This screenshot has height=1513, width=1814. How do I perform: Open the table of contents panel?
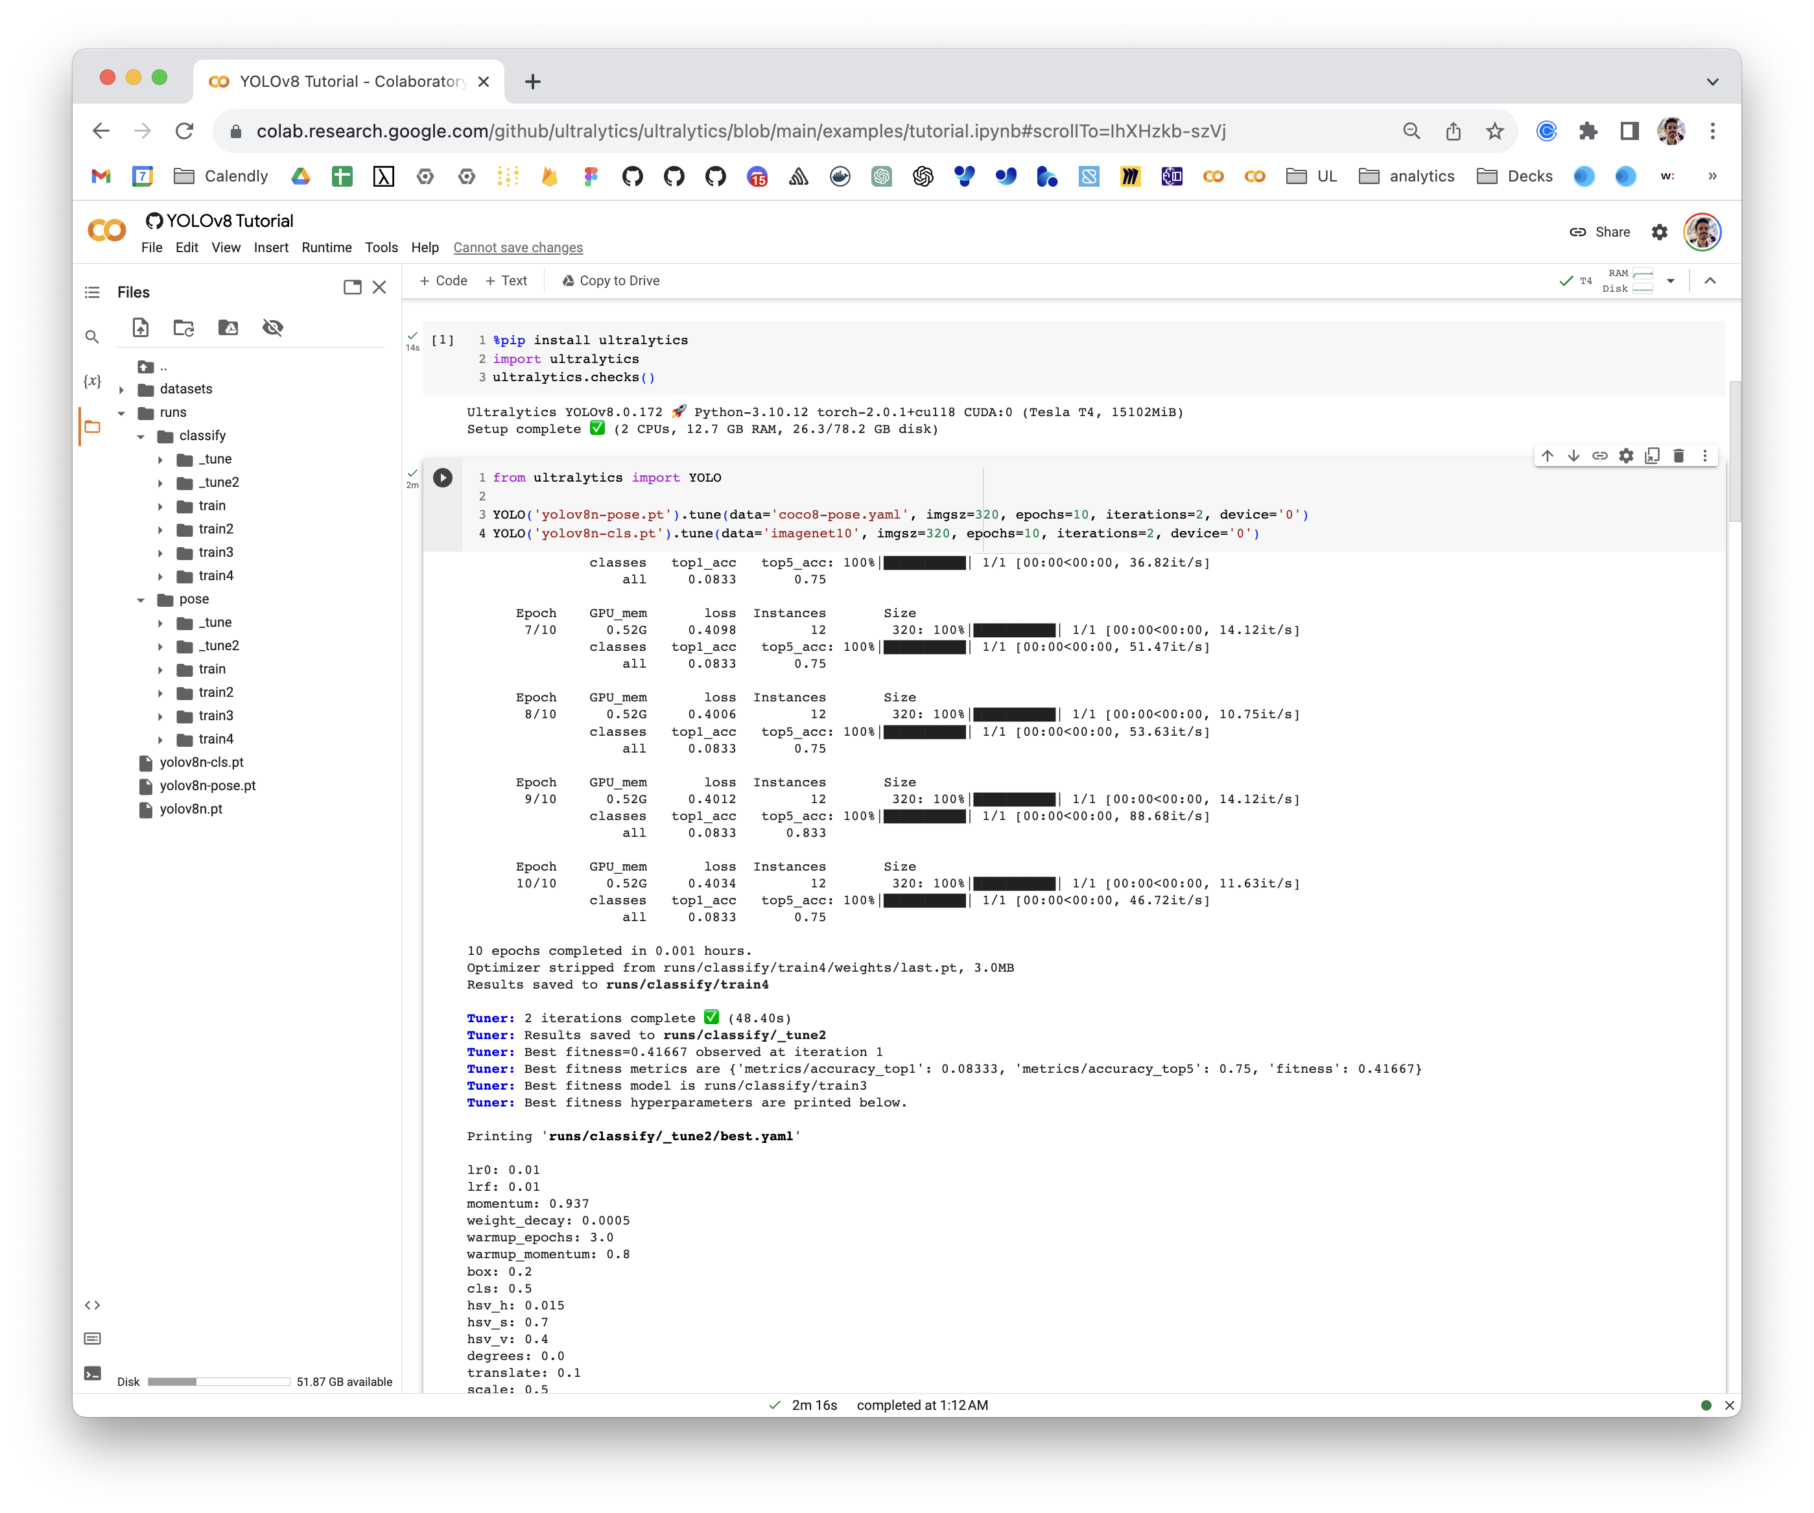click(93, 292)
